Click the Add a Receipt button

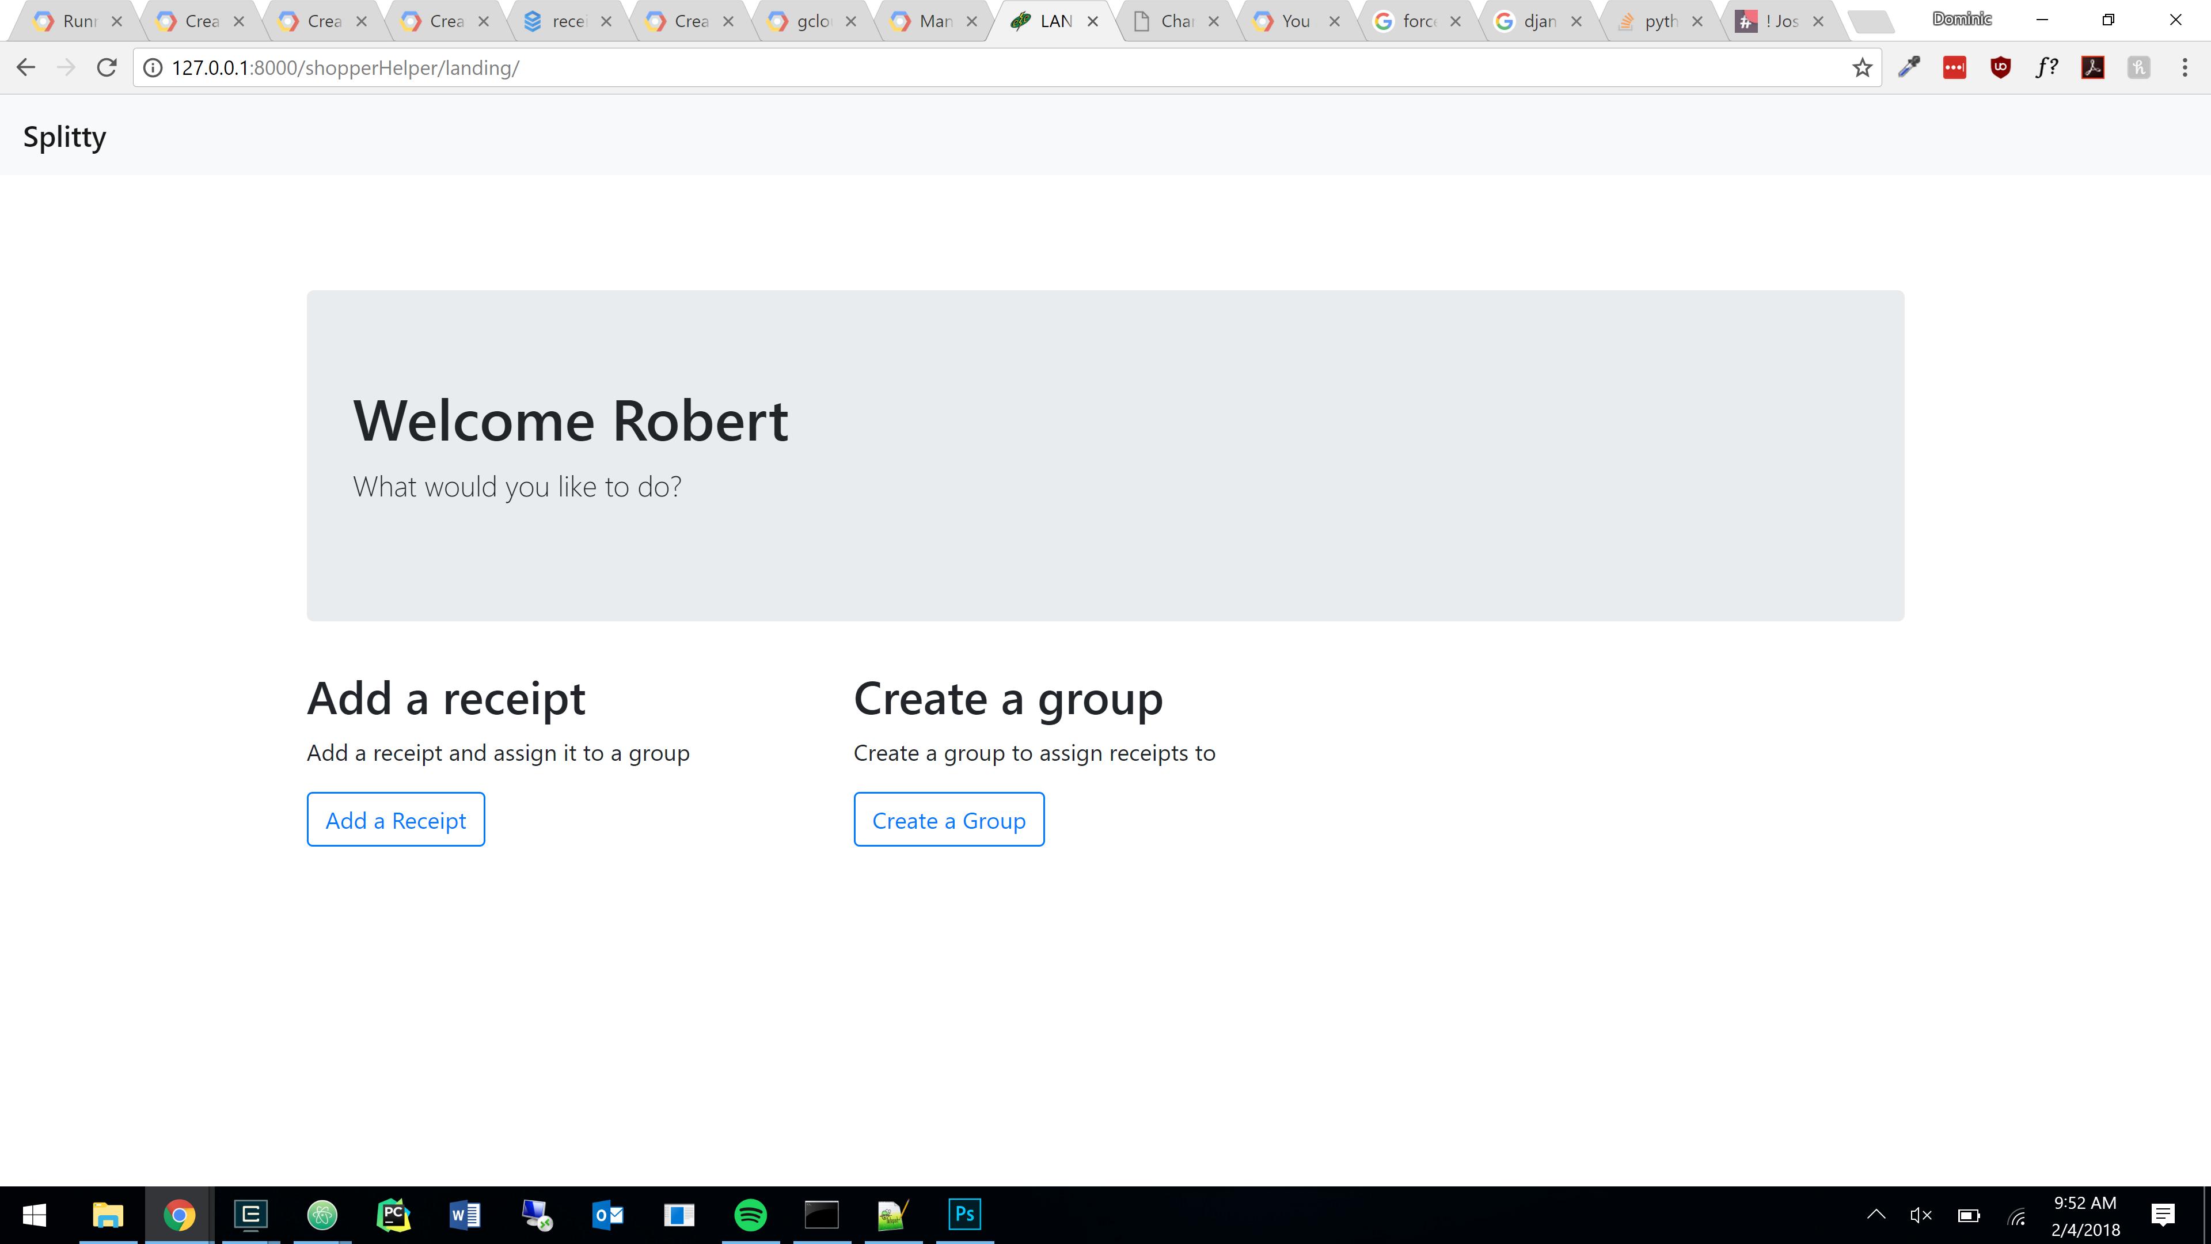pos(396,820)
